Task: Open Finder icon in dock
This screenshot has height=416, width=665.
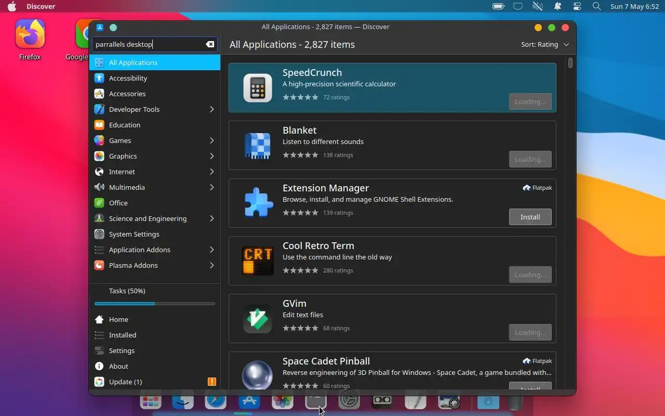Action: (183, 401)
